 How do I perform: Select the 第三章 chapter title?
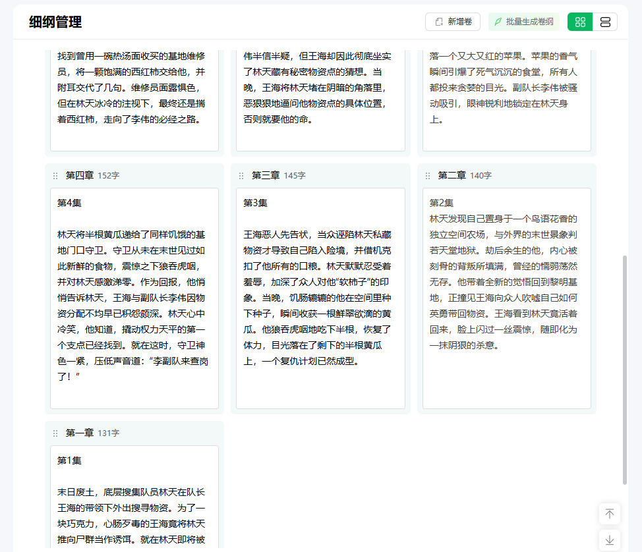[266, 175]
